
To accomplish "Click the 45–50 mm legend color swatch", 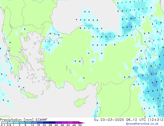I will 76,123.
